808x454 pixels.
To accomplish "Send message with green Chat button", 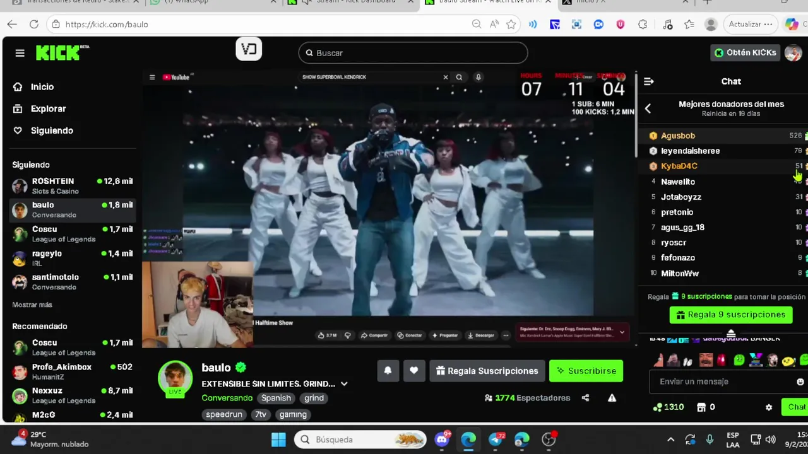I will [795, 407].
